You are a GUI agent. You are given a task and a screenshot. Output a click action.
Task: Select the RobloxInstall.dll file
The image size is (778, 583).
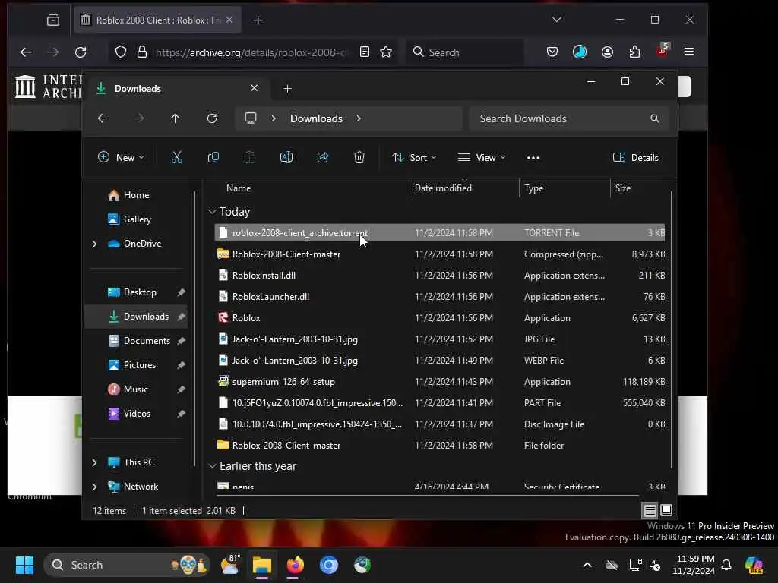coord(440,276)
